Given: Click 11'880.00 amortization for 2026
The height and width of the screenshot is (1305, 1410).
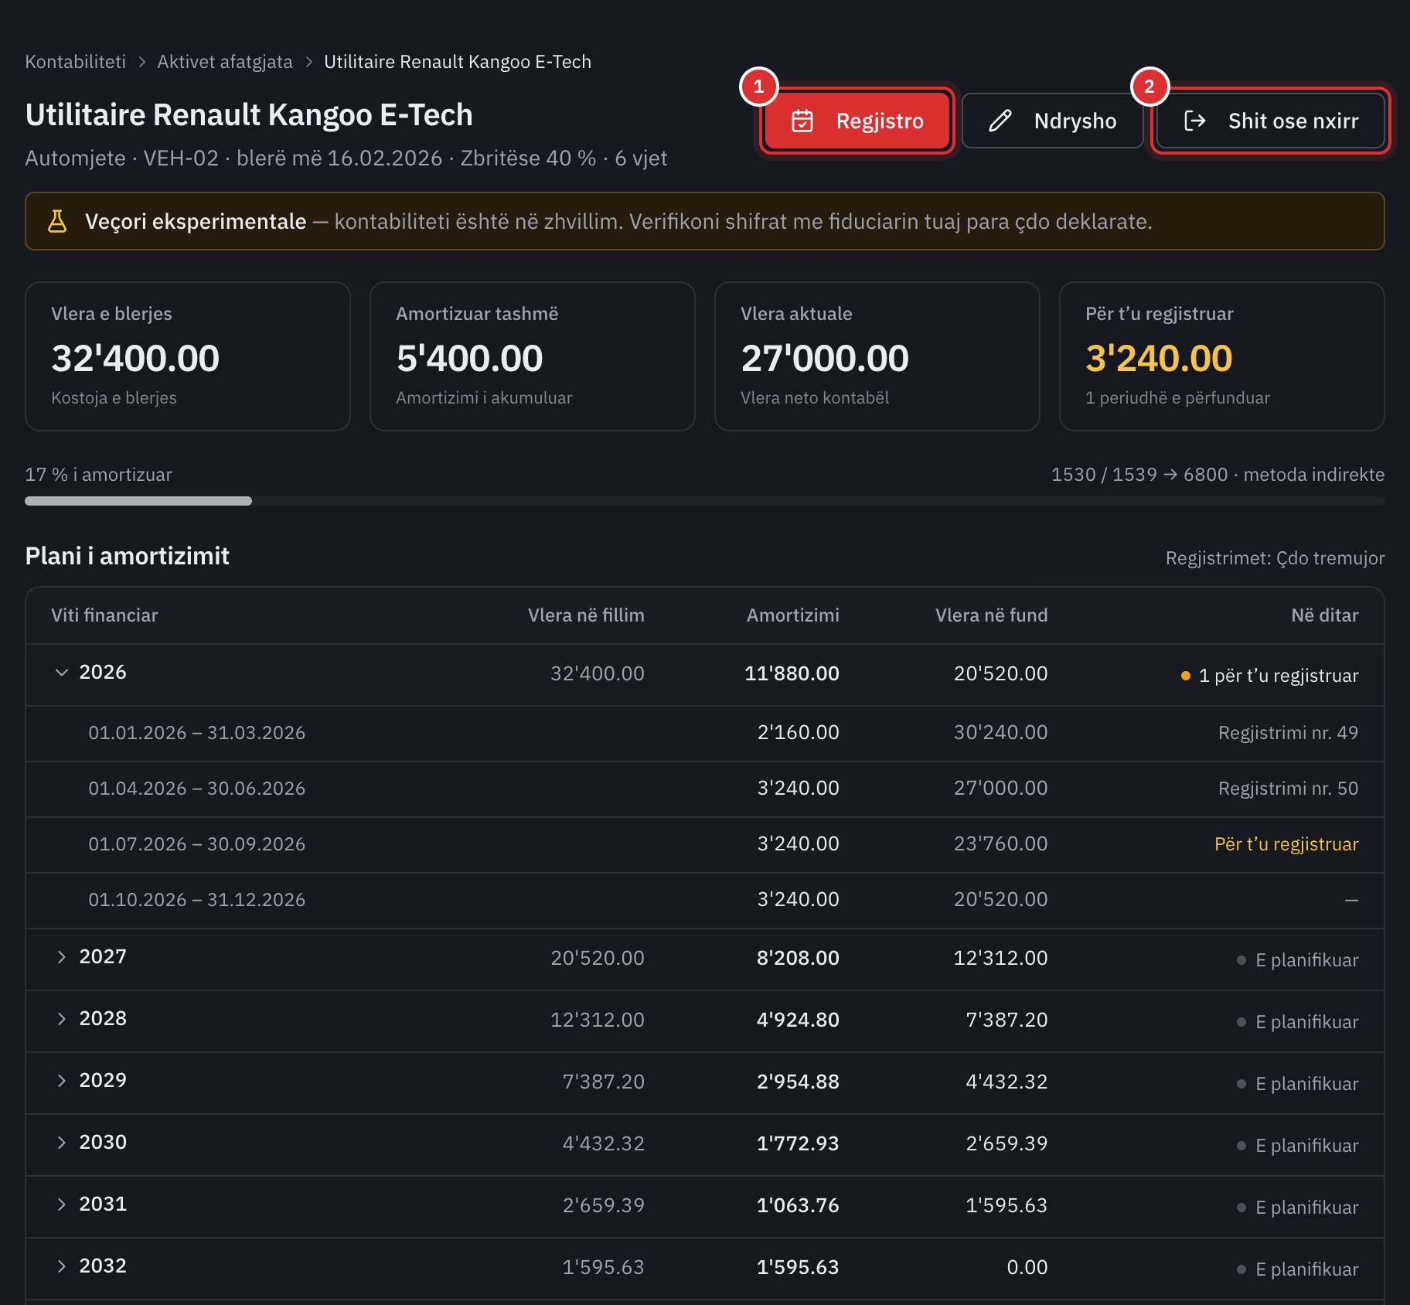Looking at the screenshot, I should click(792, 673).
